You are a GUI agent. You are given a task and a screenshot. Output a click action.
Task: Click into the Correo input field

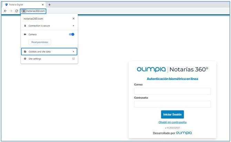tap(172, 91)
